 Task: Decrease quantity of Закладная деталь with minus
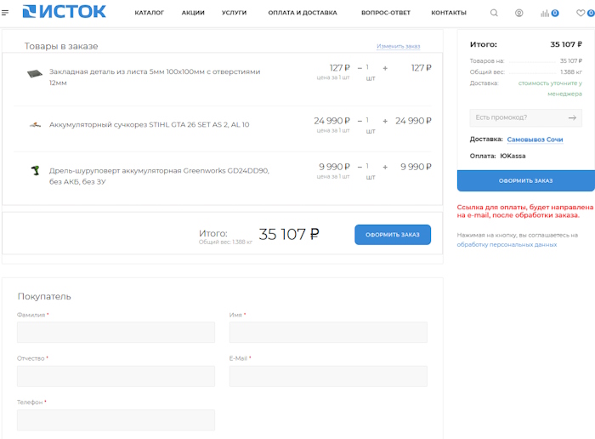(x=360, y=67)
